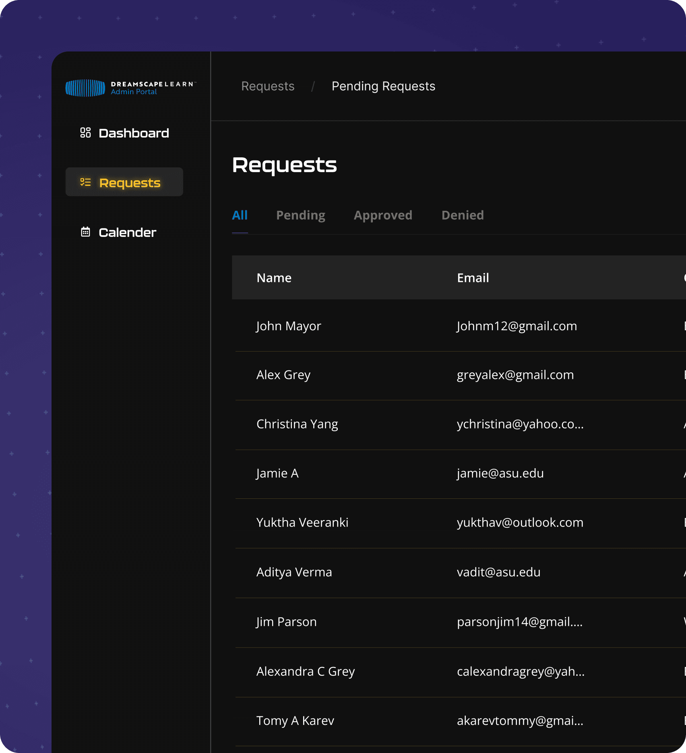Select the Christina Yang row
The width and height of the screenshot is (686, 753).
click(x=459, y=424)
